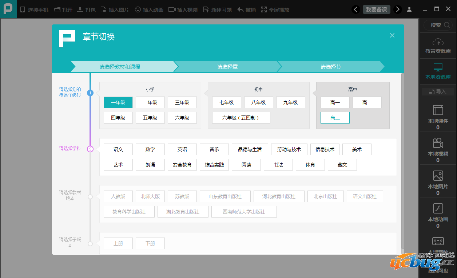
Task: Close the 章节切换 dialog
Action: 392,35
